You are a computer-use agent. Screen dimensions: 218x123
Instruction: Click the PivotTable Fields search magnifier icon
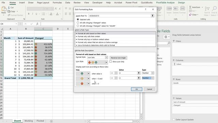[x=169, y=43]
